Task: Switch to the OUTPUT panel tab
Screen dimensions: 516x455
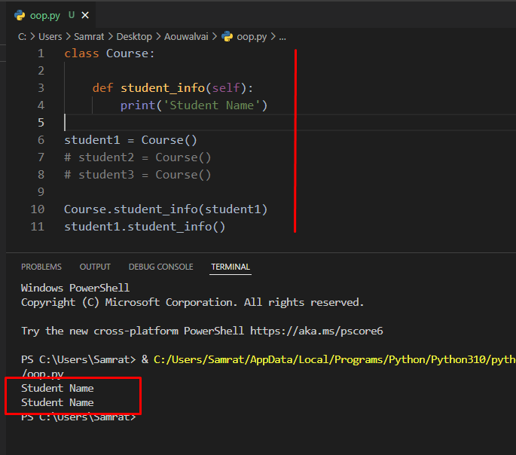Action: tap(95, 267)
